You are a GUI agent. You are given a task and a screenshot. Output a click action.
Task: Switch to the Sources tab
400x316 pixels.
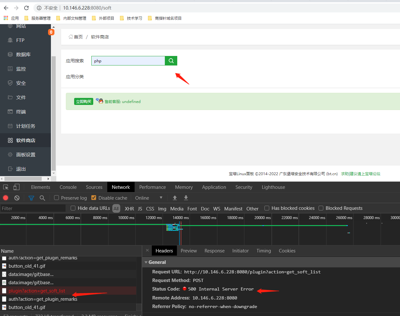[94, 187]
